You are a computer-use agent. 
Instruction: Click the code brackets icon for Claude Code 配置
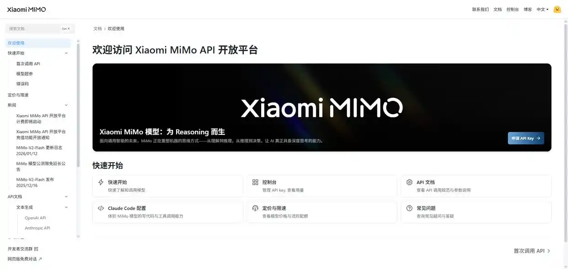point(101,208)
